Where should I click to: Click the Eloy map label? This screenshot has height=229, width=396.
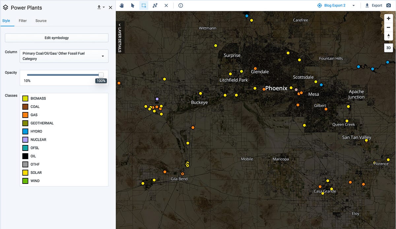click(355, 214)
